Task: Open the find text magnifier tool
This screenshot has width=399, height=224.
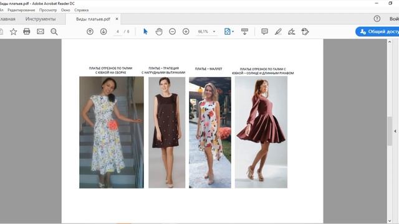Action: click(54, 32)
